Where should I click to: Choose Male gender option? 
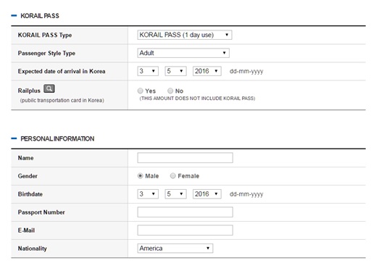pos(140,176)
